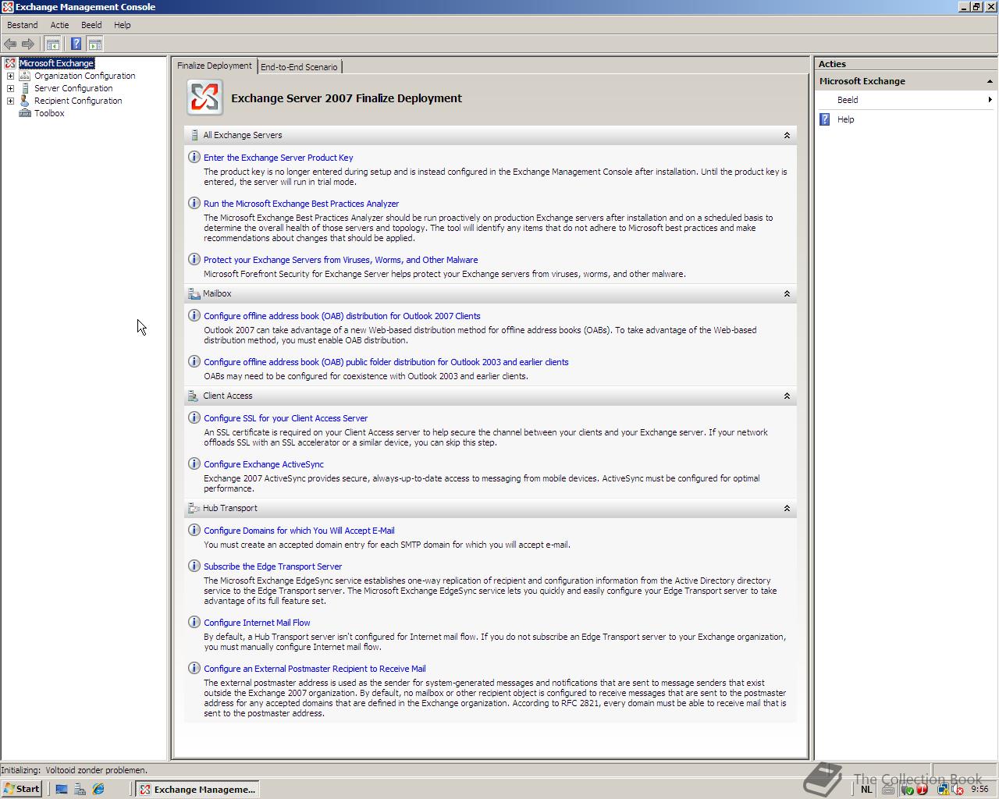Screen dimensions: 999x799
Task: Click the Help question mark icon in Acties pane
Action: tap(825, 119)
